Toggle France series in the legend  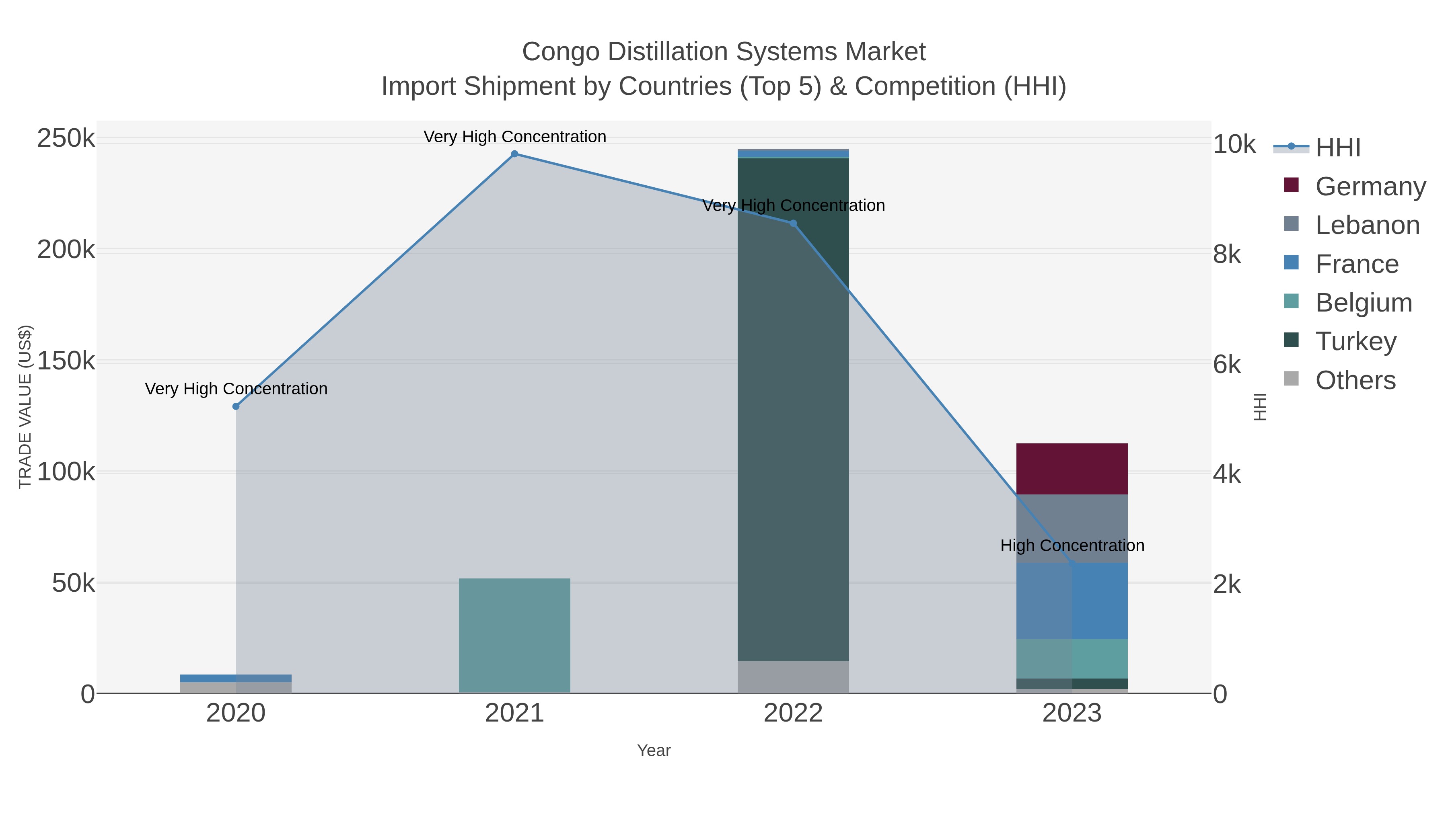(1341, 263)
